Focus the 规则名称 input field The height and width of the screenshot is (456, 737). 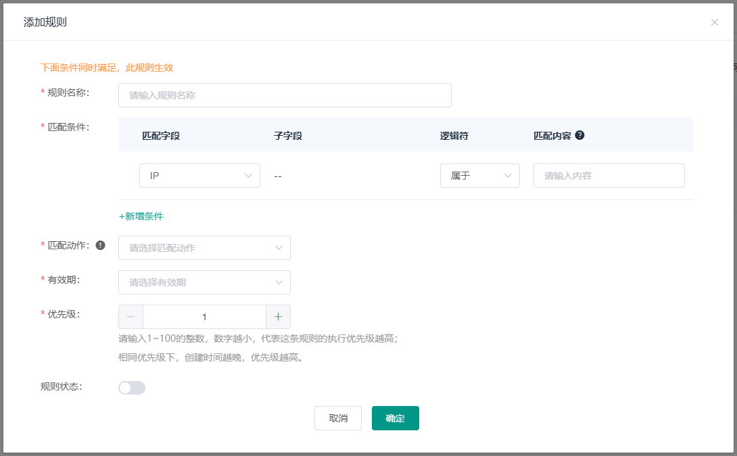(285, 95)
